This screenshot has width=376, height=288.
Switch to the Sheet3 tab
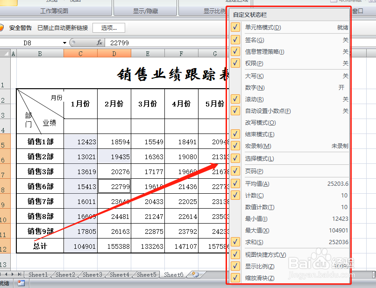coord(92,275)
